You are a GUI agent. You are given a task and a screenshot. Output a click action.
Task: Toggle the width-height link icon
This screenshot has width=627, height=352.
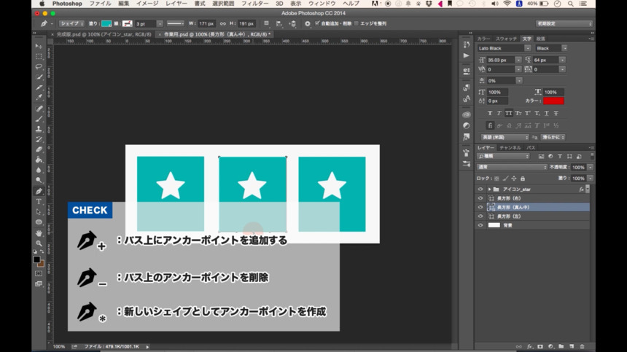[222, 23]
